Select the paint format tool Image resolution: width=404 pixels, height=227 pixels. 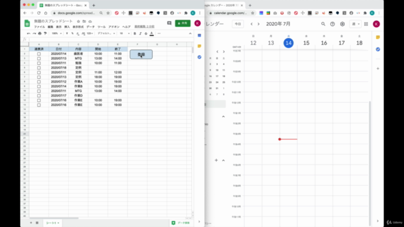click(45, 33)
